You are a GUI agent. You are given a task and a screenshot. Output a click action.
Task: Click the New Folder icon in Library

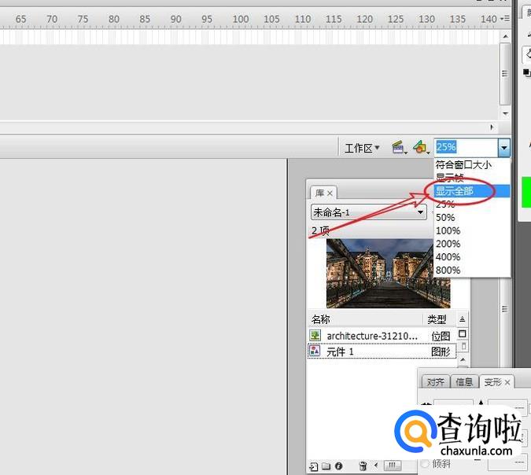coord(326,466)
